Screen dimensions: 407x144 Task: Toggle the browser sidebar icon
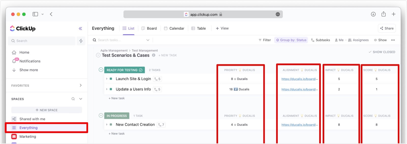35,14
